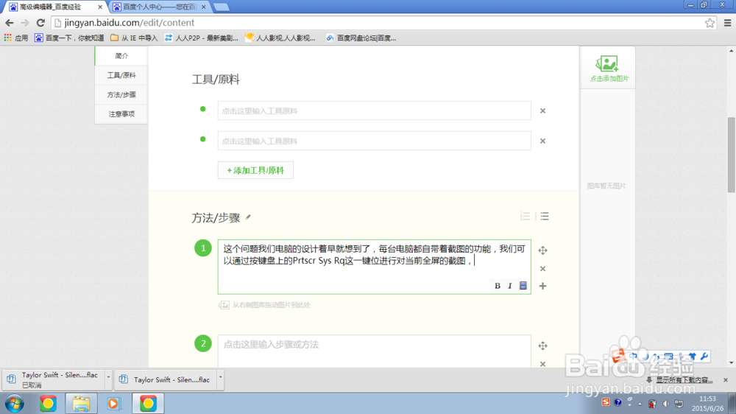The height and width of the screenshot is (414, 736).
Task: Open the file explorer taskbar icon
Action: click(81, 404)
